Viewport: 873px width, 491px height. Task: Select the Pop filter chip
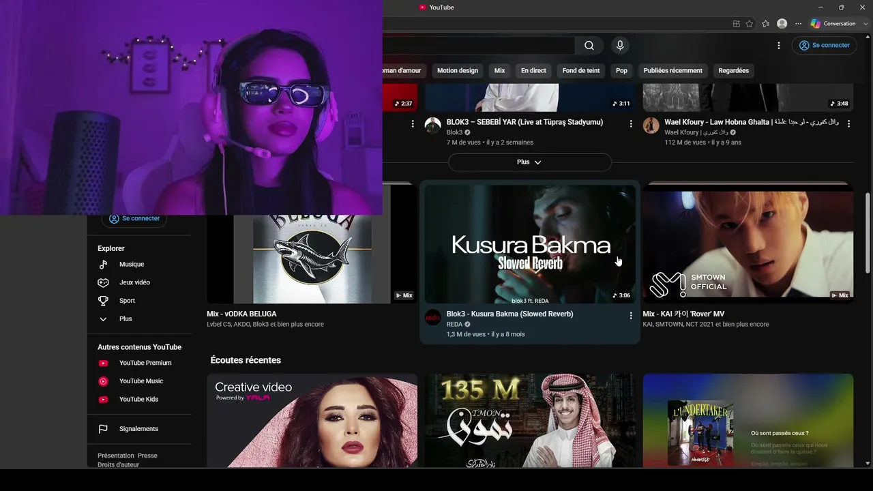(621, 71)
